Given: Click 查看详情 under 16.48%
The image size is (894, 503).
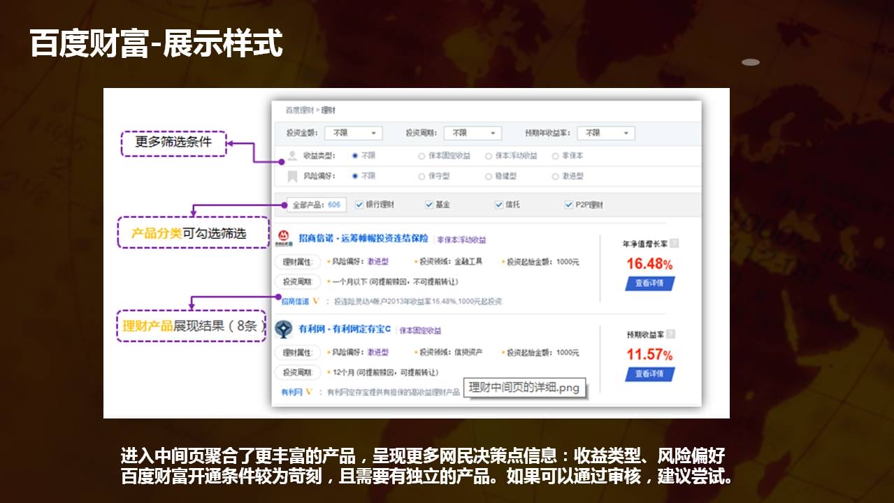Looking at the screenshot, I should pyautogui.click(x=649, y=284).
